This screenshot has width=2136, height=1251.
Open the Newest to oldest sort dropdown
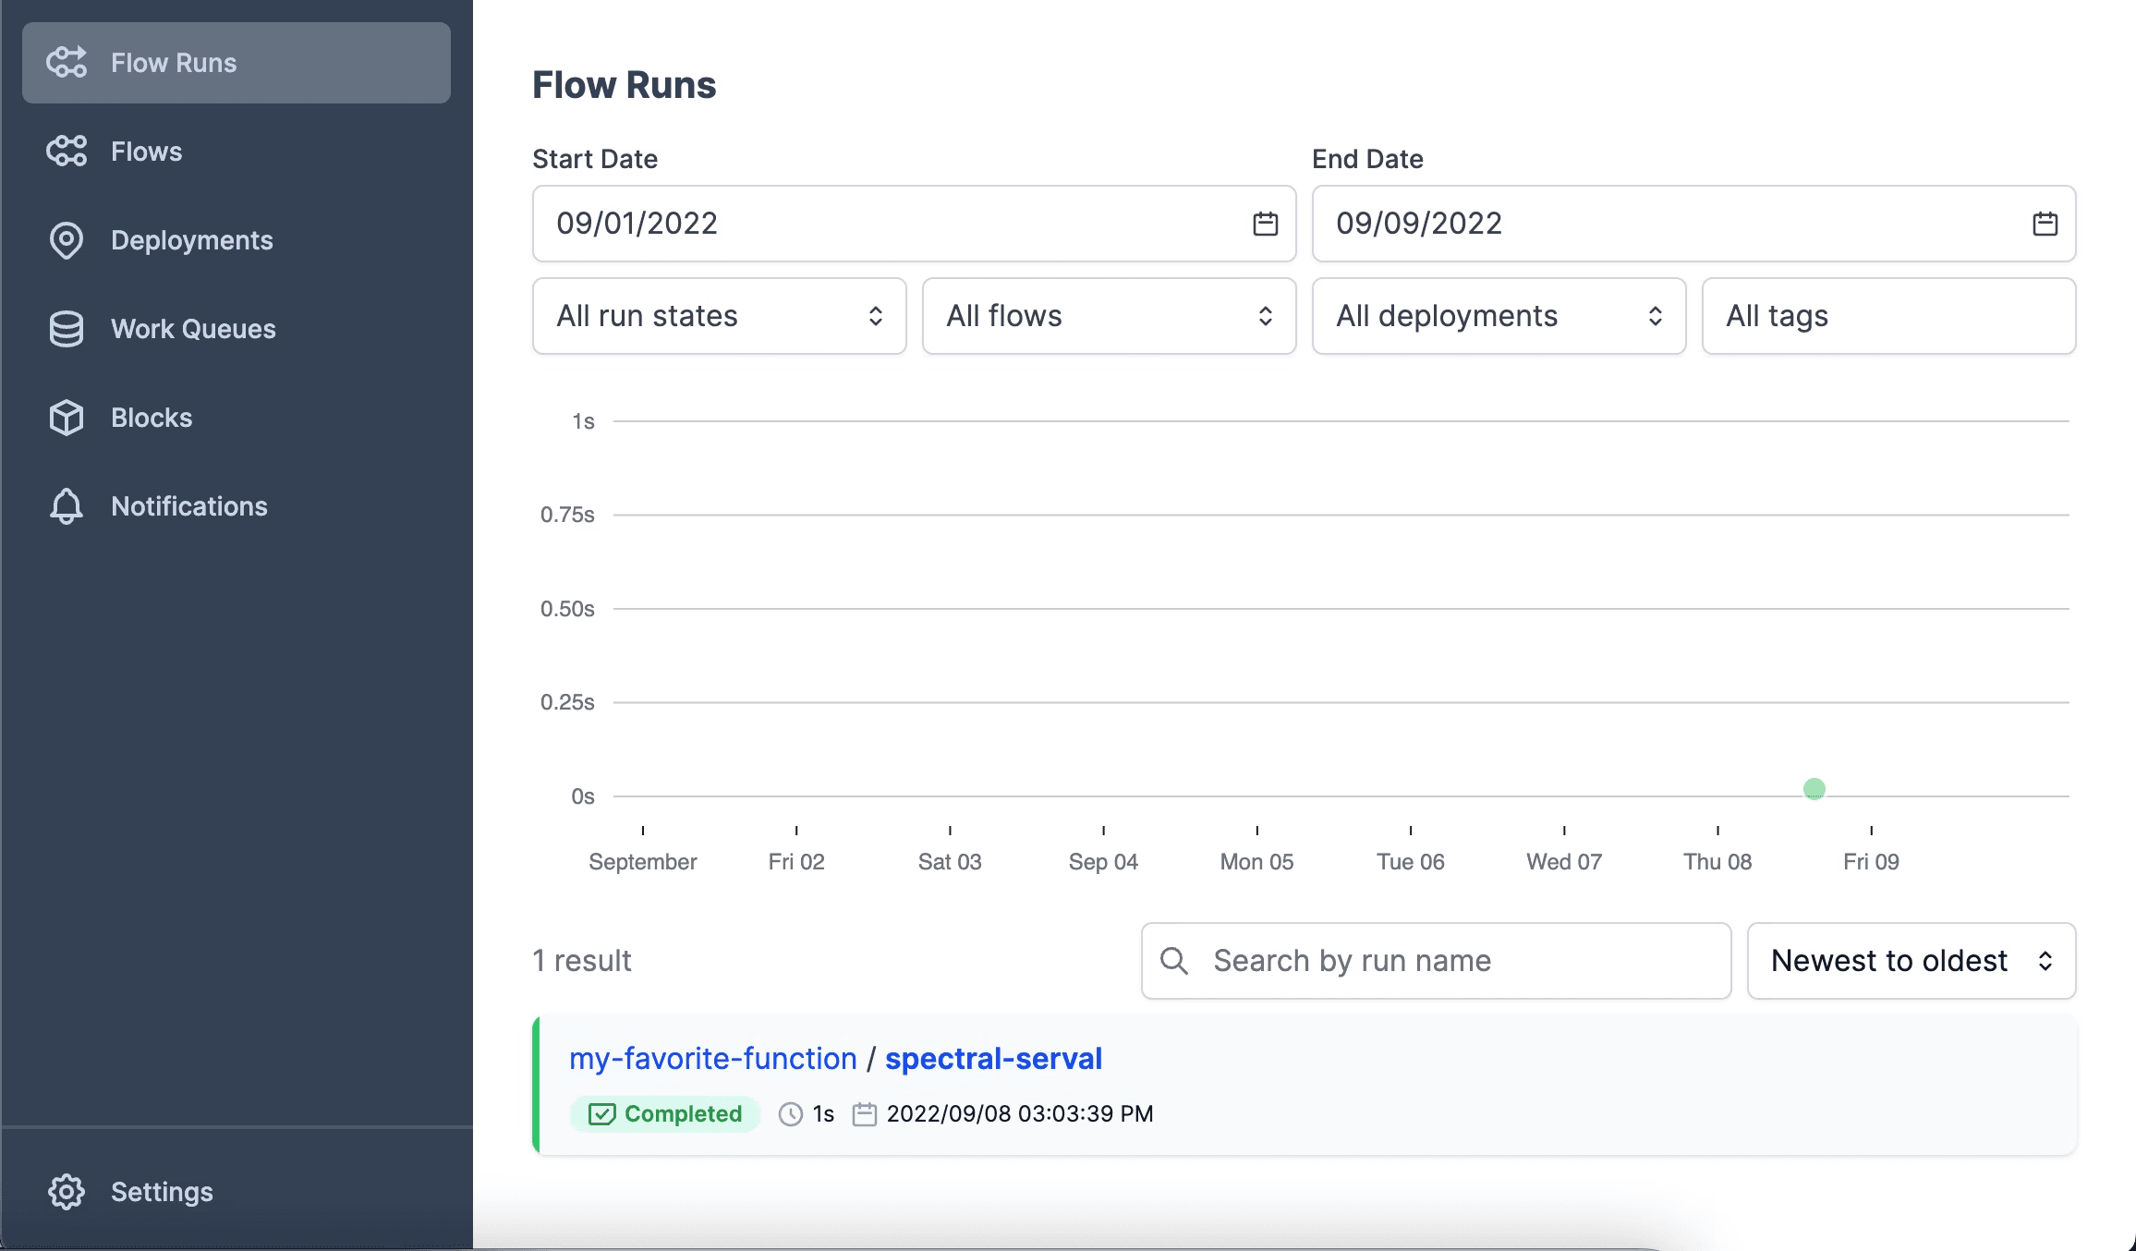point(1911,961)
